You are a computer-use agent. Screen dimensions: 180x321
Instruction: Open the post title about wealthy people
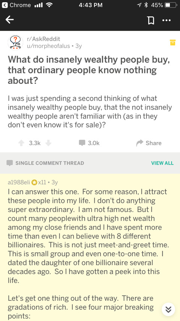coord(89,70)
